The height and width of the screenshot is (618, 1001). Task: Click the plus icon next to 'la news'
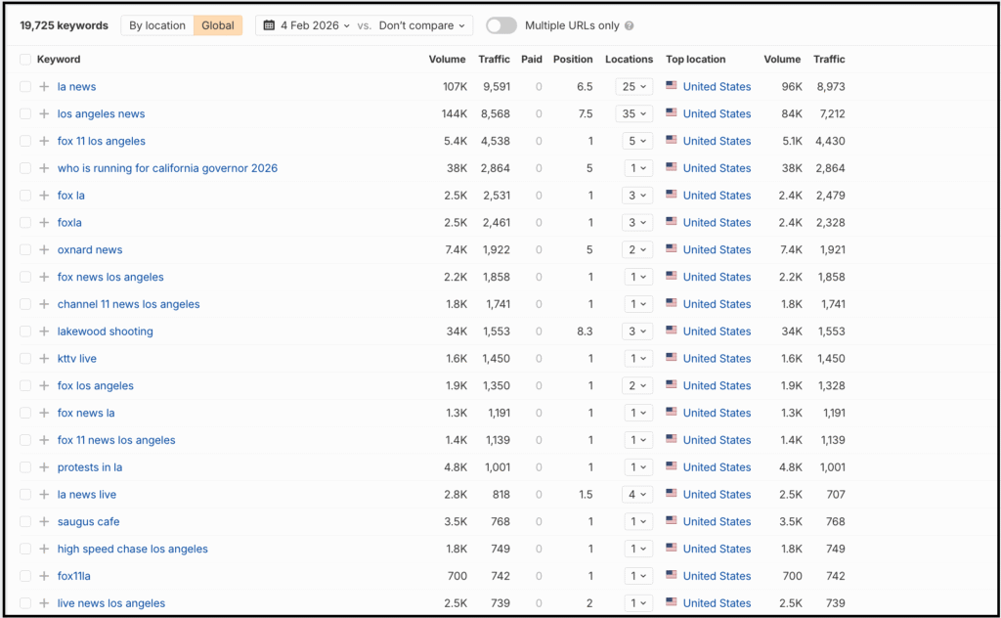[43, 86]
